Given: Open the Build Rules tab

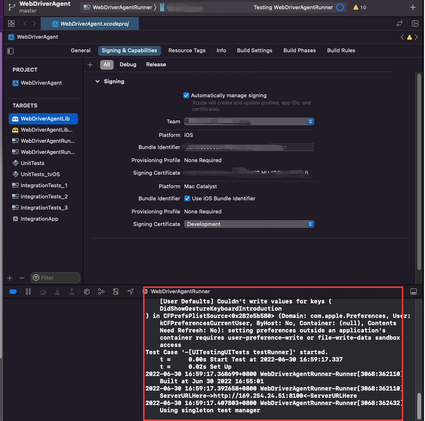Looking at the screenshot, I should (341, 50).
